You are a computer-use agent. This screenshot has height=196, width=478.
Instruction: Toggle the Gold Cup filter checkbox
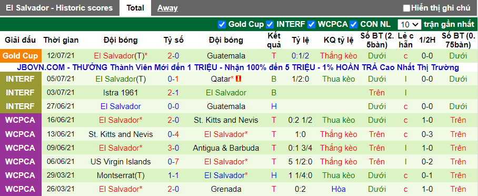click(222, 24)
